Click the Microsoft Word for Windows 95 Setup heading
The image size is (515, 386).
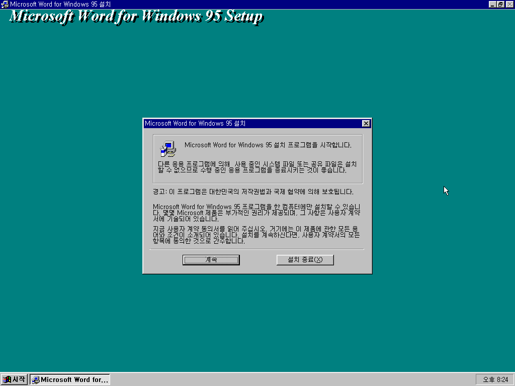point(136,17)
